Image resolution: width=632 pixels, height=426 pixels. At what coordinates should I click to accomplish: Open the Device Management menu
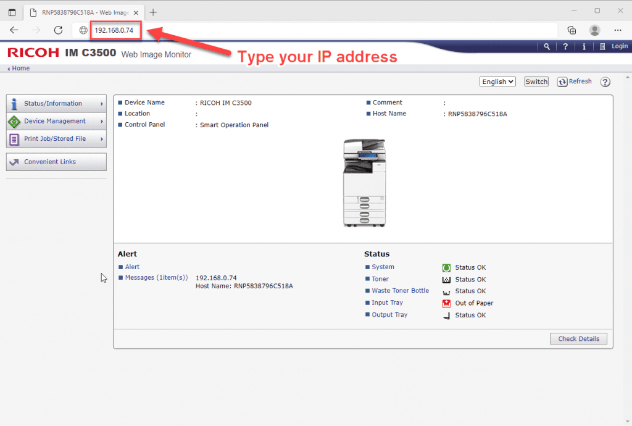pyautogui.click(x=56, y=121)
